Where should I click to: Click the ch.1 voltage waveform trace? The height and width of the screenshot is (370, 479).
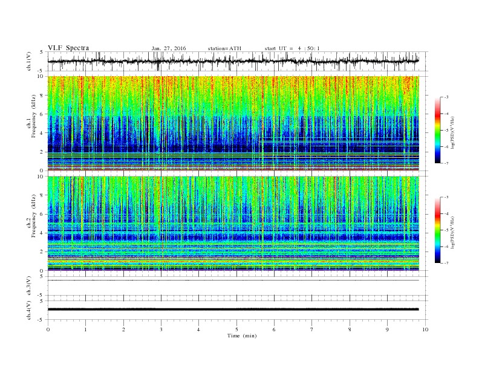pos(233,61)
